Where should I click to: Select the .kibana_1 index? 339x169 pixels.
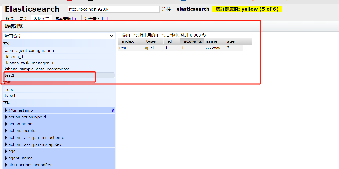click(59, 57)
